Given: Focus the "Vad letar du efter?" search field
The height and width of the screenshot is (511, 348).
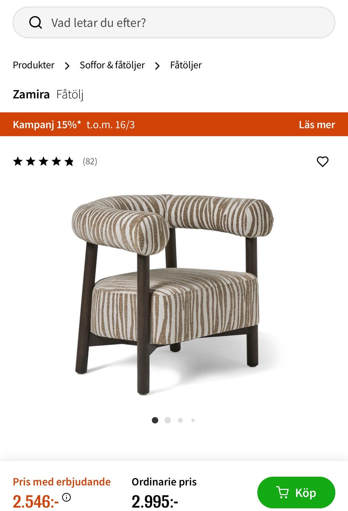Looking at the screenshot, I should click(174, 22).
